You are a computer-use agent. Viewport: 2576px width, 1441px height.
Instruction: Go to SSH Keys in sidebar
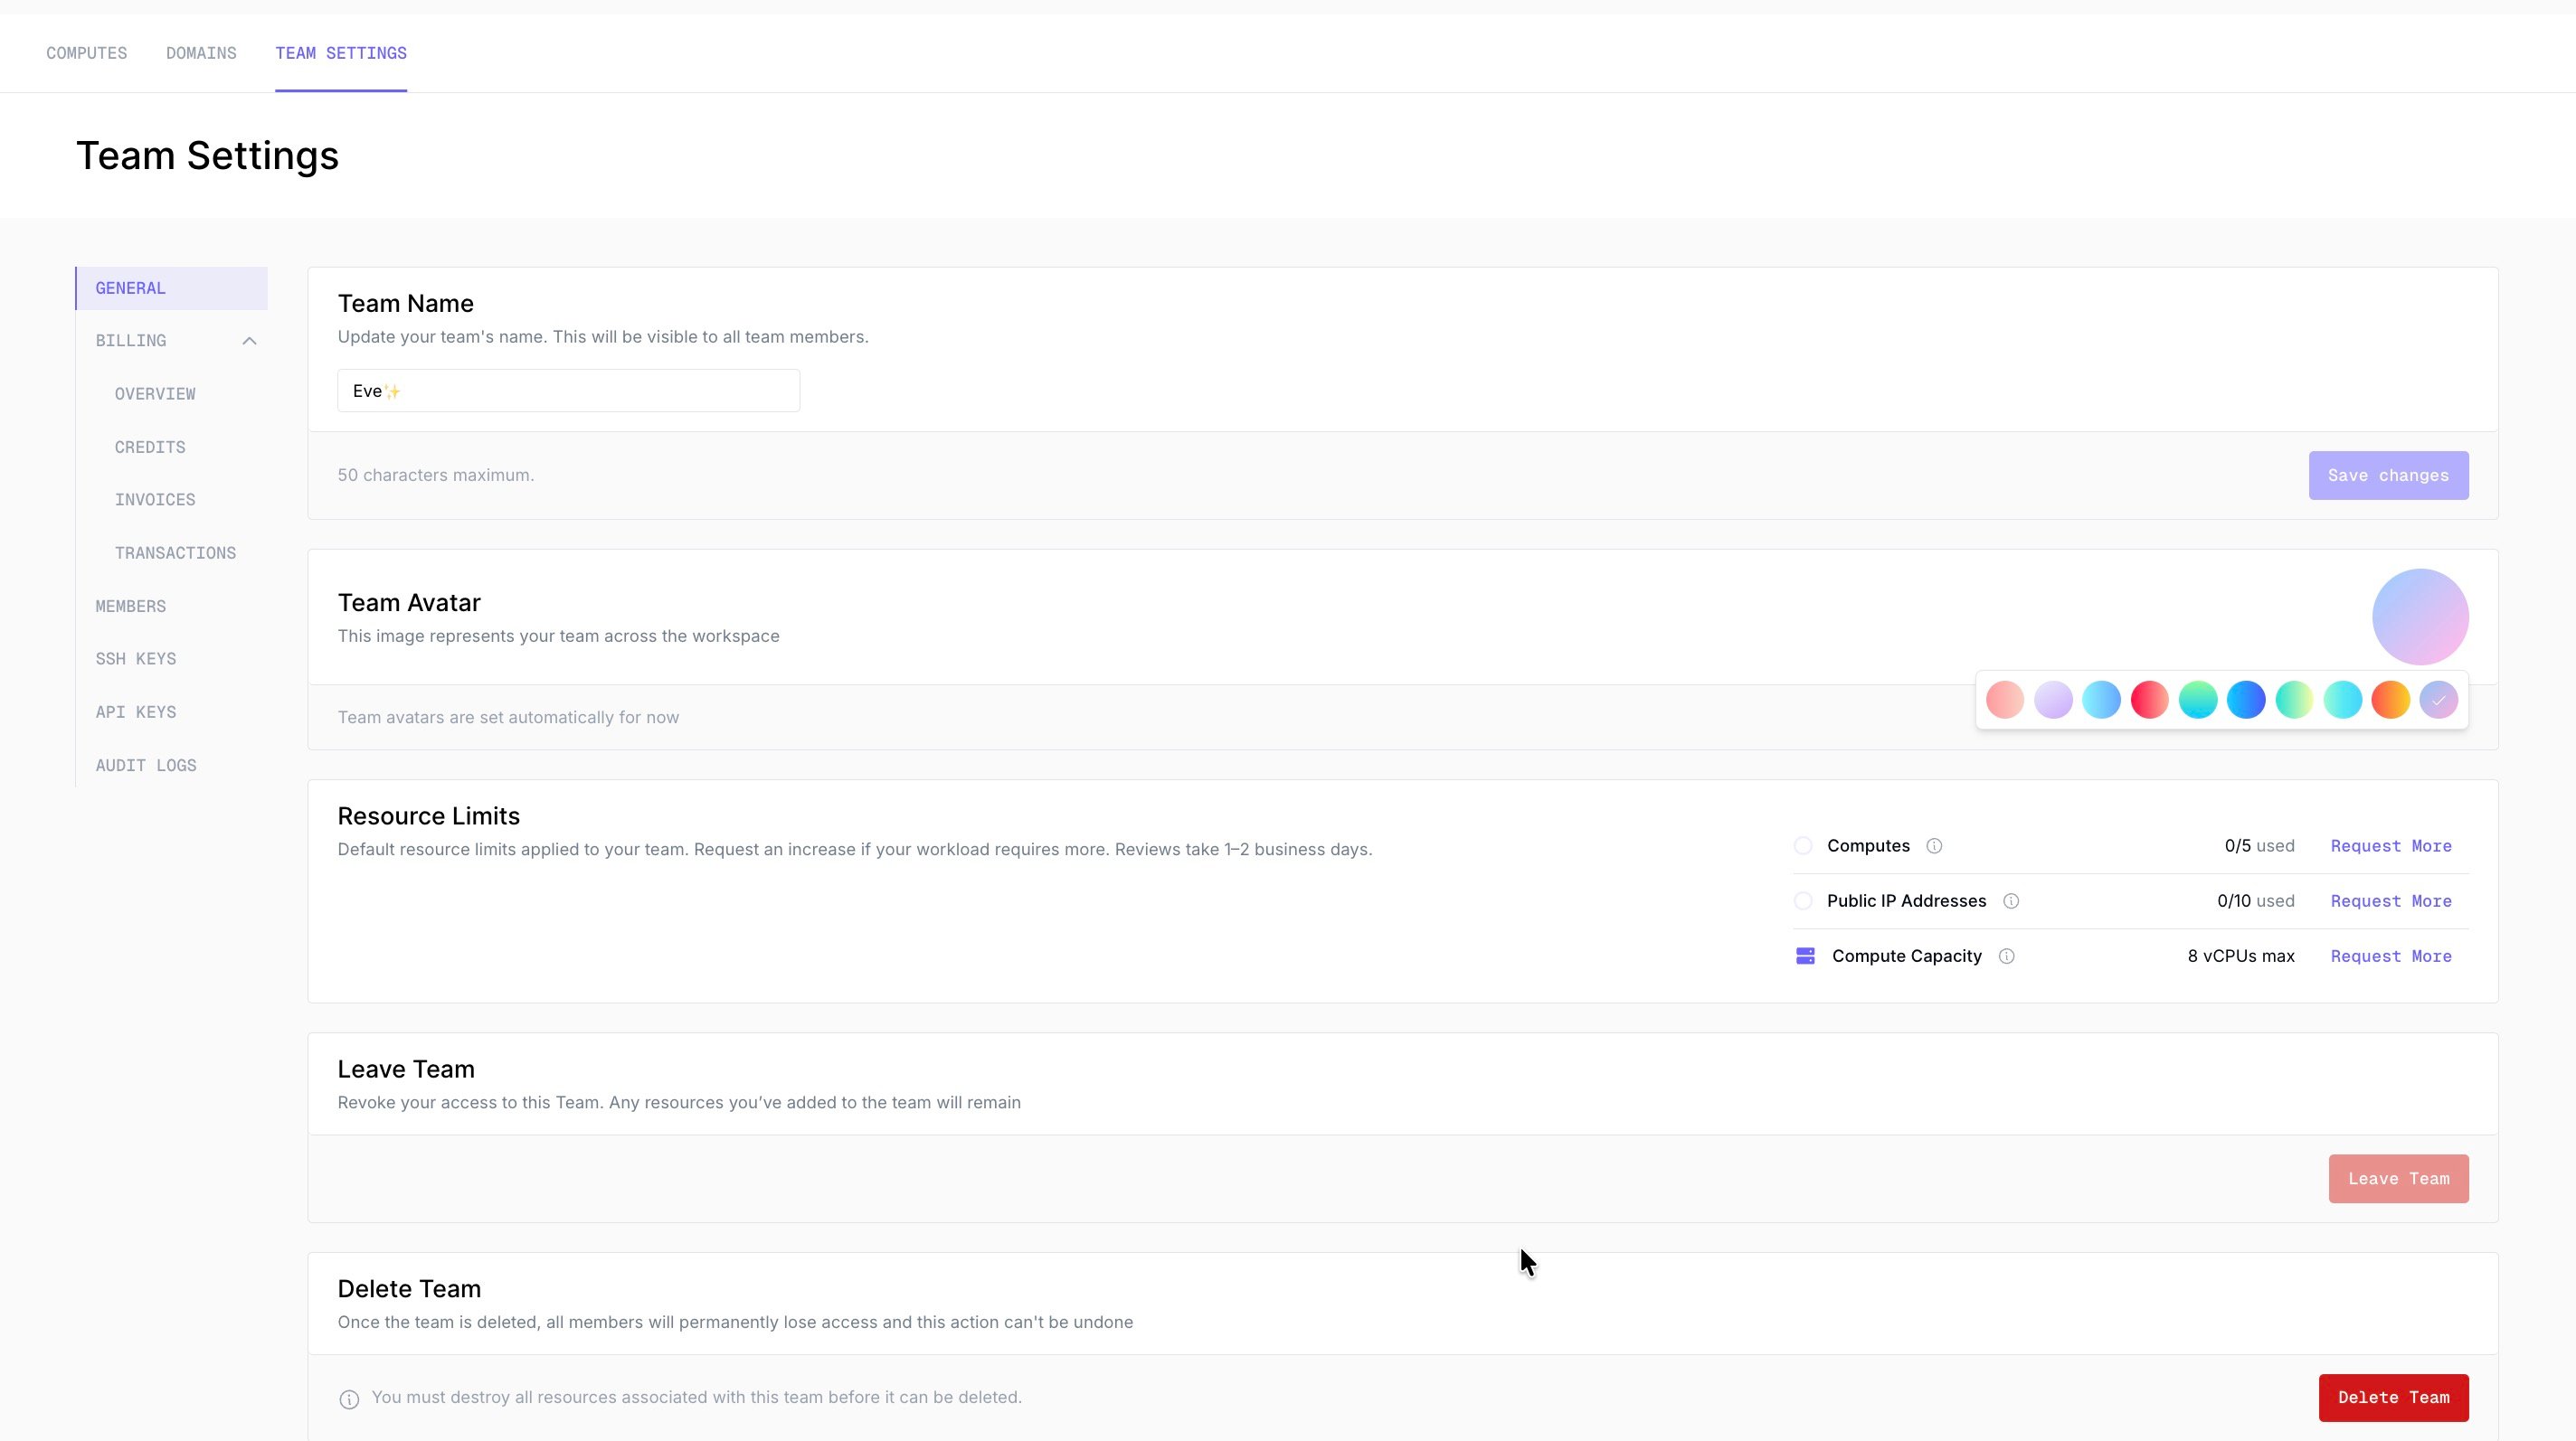[136, 660]
